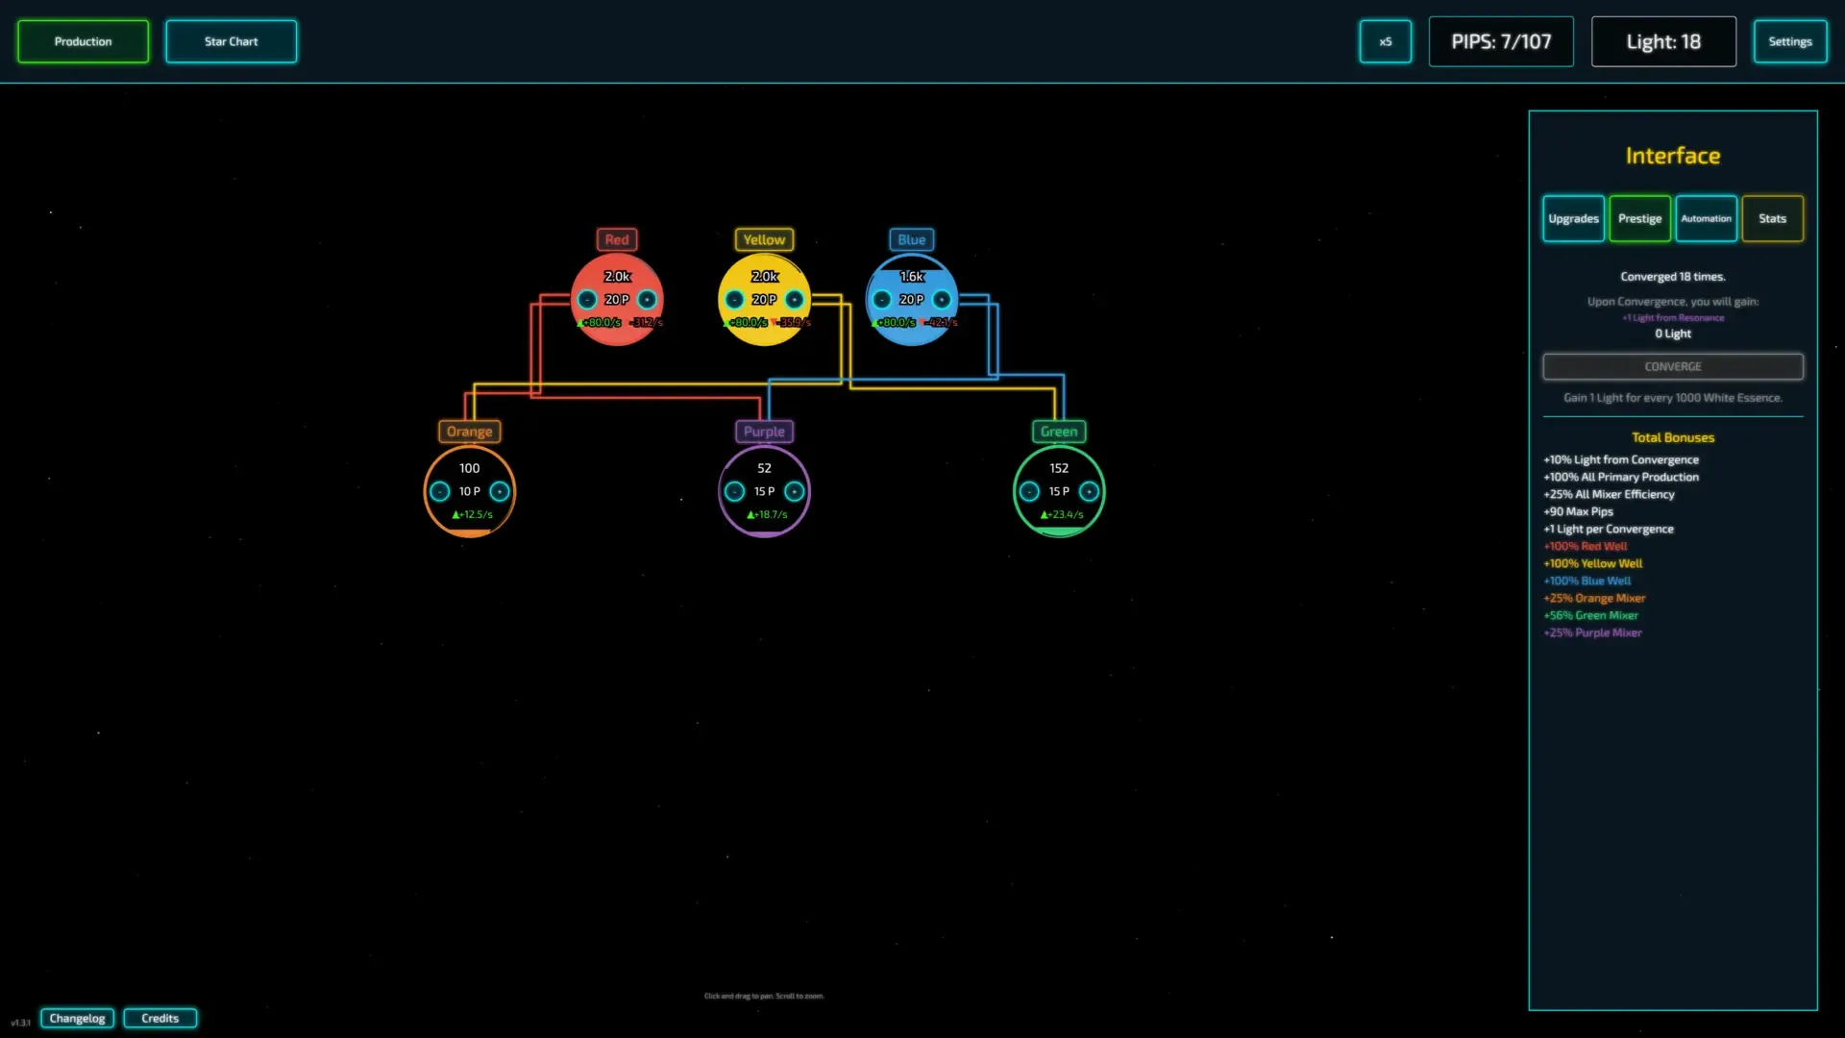
Task: Toggle the x5 multiplier button
Action: 1385,41
